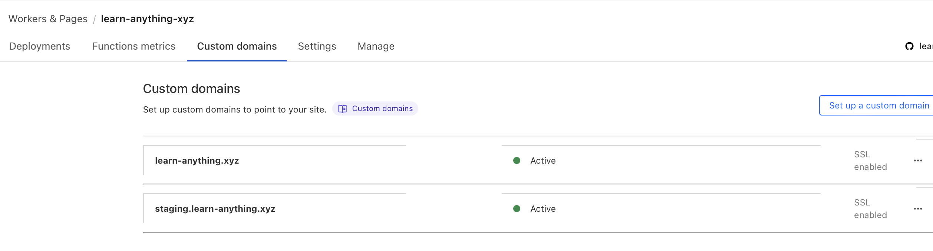Open the Functions metrics tab
Viewport: 933px width, 251px height.
pyautogui.click(x=133, y=46)
